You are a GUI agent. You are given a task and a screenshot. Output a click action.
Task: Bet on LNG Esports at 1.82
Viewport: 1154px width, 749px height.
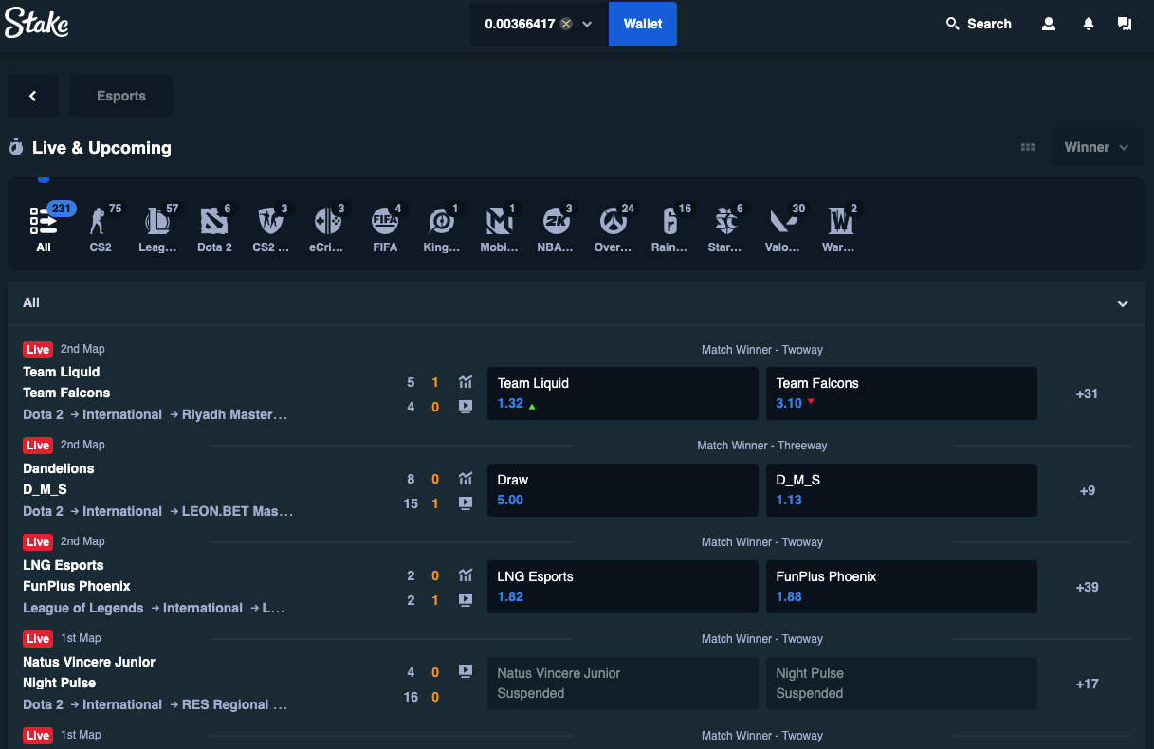pos(622,587)
